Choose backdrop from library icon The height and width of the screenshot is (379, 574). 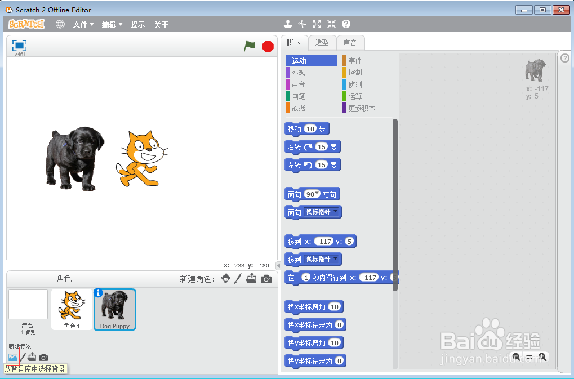pos(13,357)
